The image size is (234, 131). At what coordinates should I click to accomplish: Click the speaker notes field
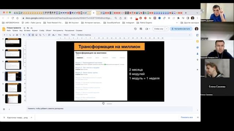click(109, 108)
